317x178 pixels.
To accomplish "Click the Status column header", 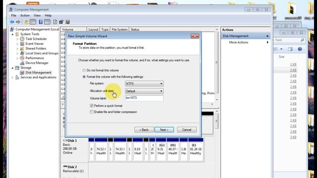I will [x=135, y=30].
